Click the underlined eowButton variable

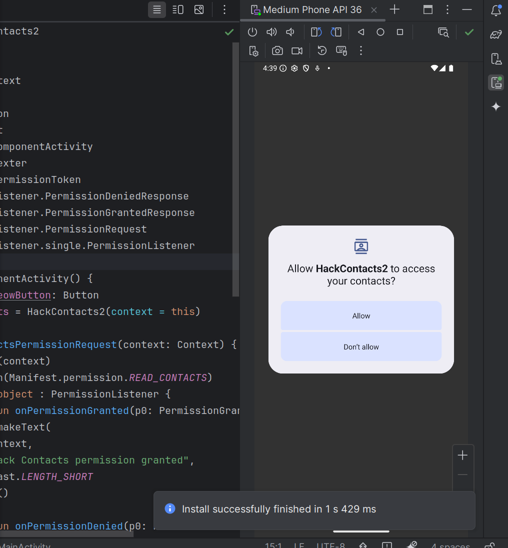(25, 295)
